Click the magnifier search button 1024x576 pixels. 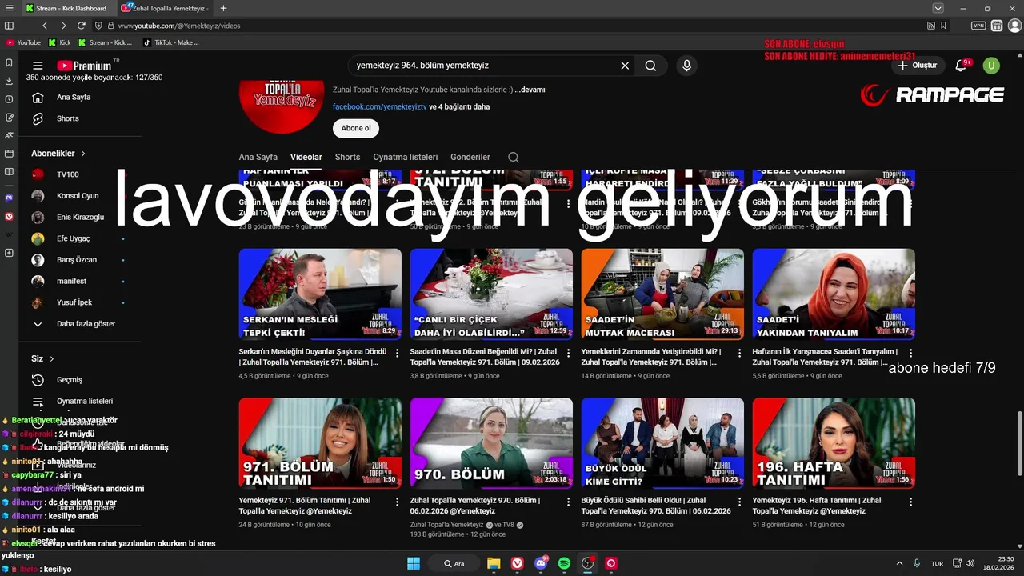[x=650, y=66]
